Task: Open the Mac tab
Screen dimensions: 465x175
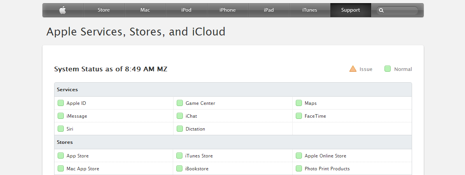Action: click(x=145, y=10)
